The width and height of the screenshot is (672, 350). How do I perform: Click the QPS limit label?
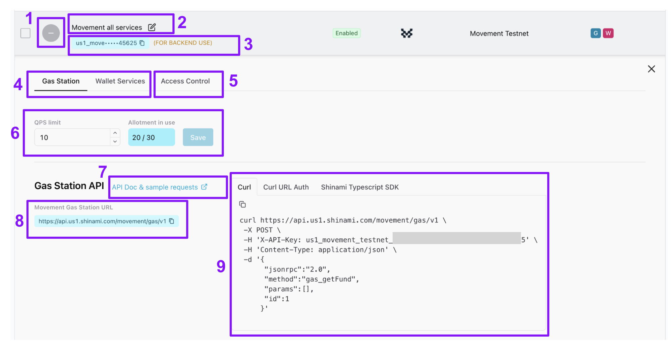(x=47, y=122)
